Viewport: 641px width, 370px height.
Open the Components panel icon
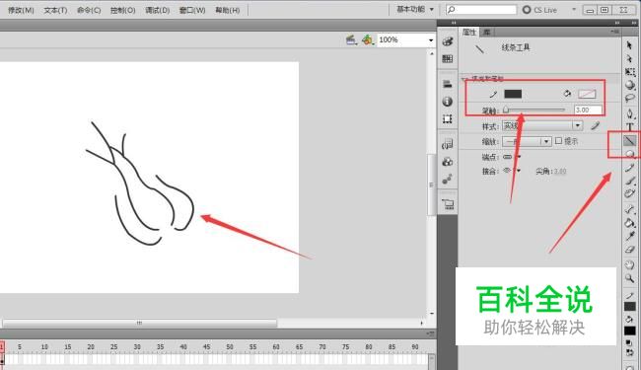pyautogui.click(x=448, y=162)
